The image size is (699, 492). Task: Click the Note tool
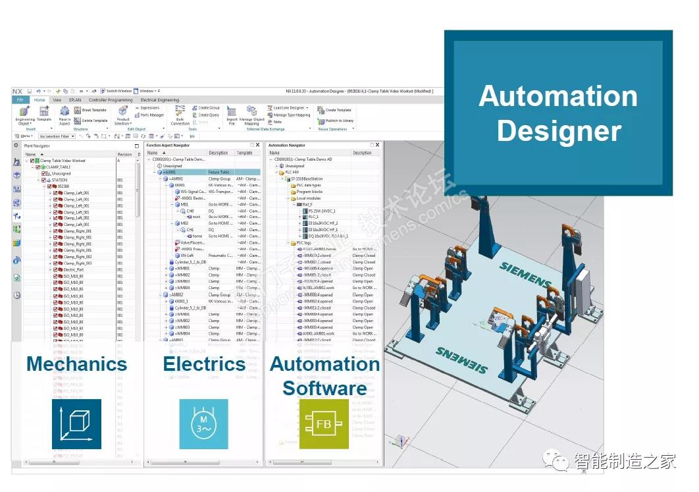pyautogui.click(x=274, y=122)
